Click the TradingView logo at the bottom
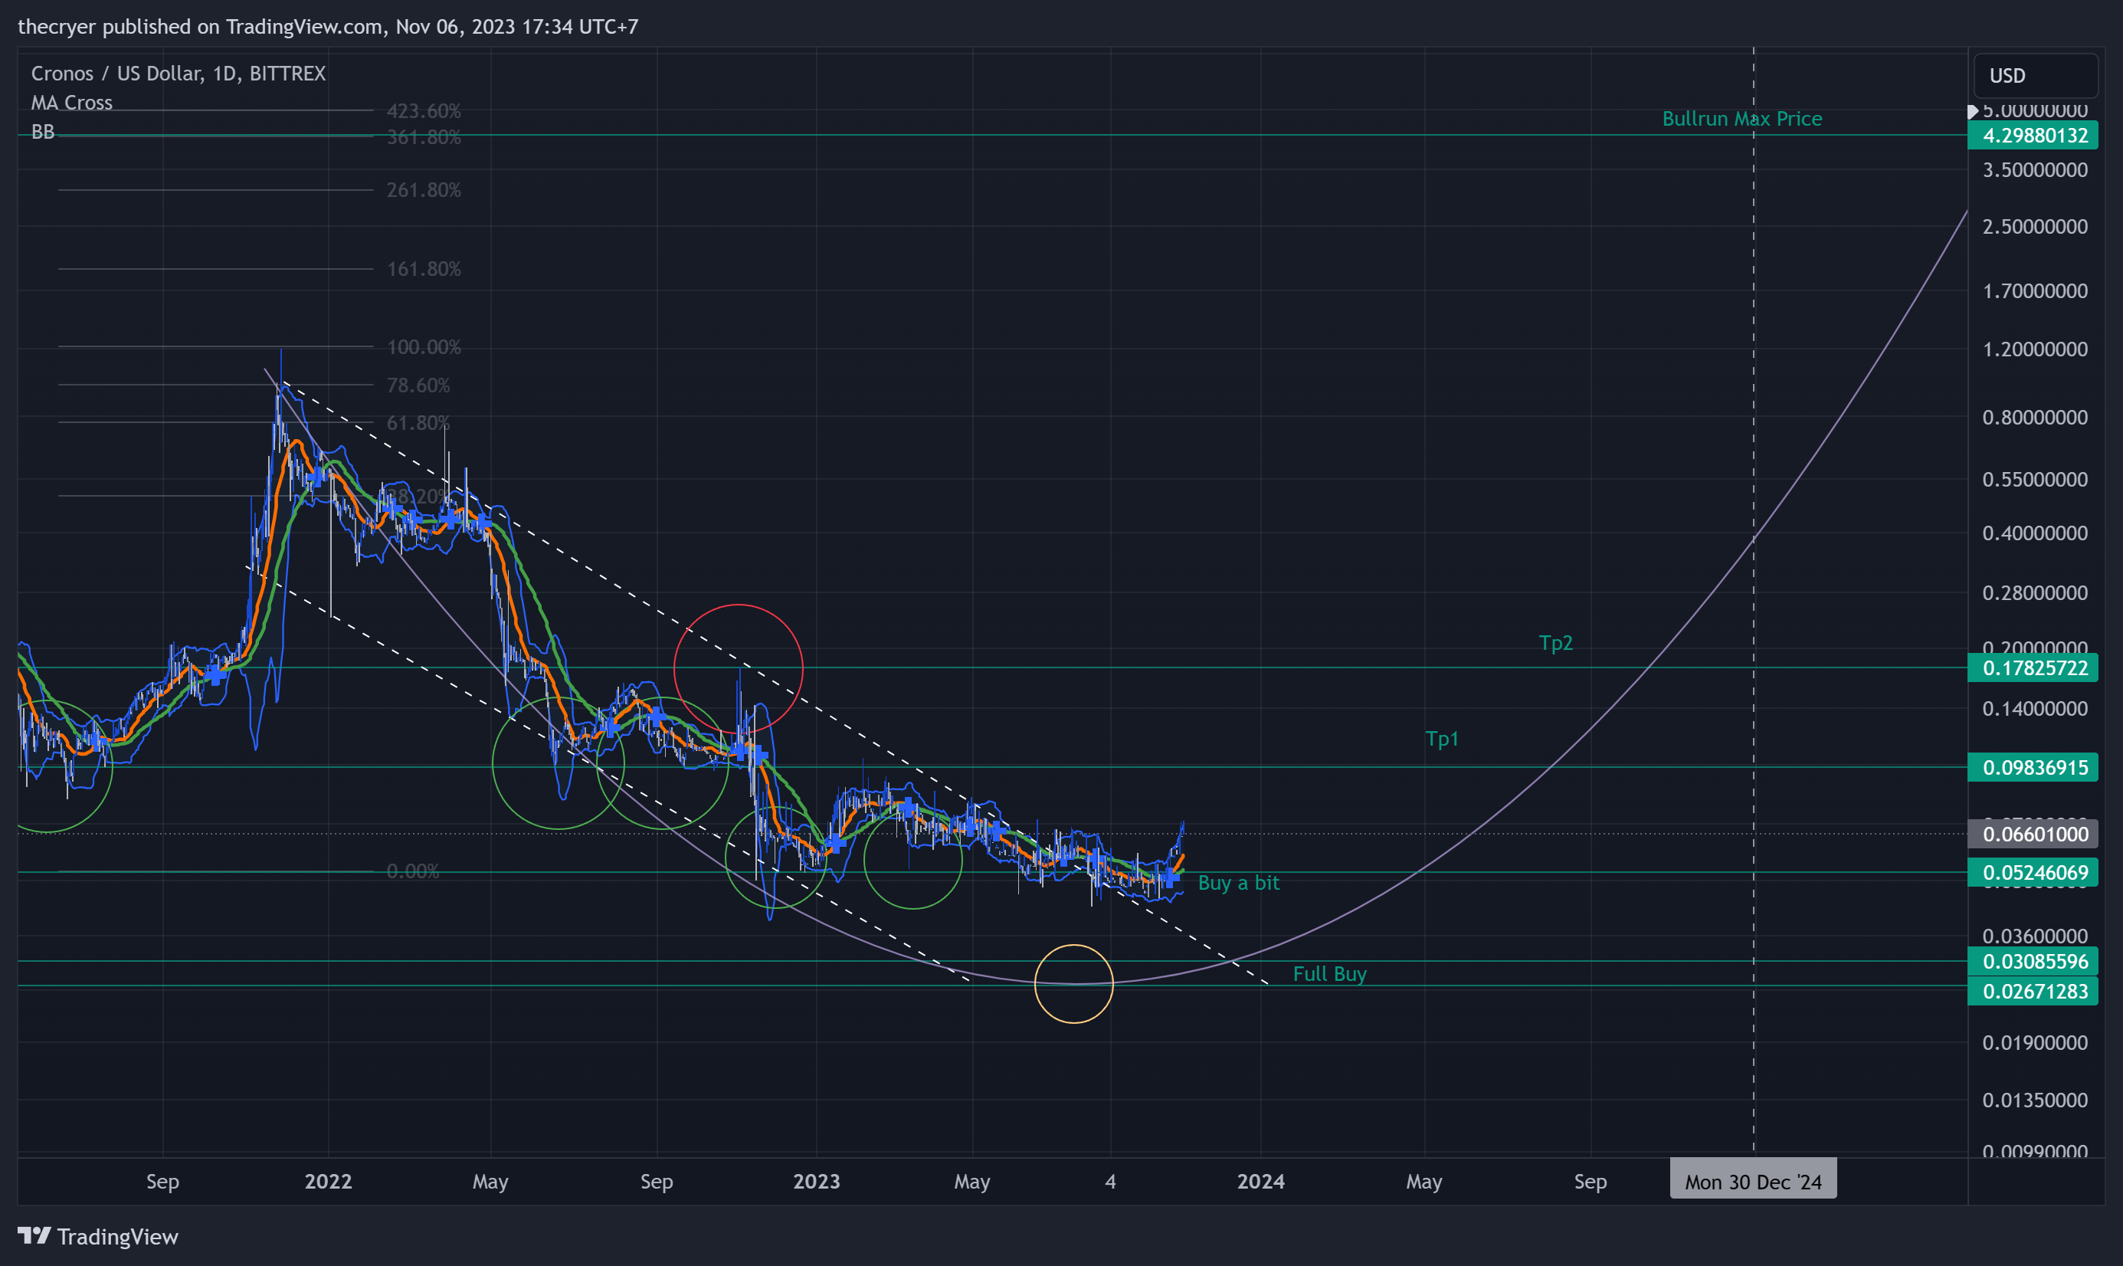The height and width of the screenshot is (1266, 2123). [x=98, y=1236]
